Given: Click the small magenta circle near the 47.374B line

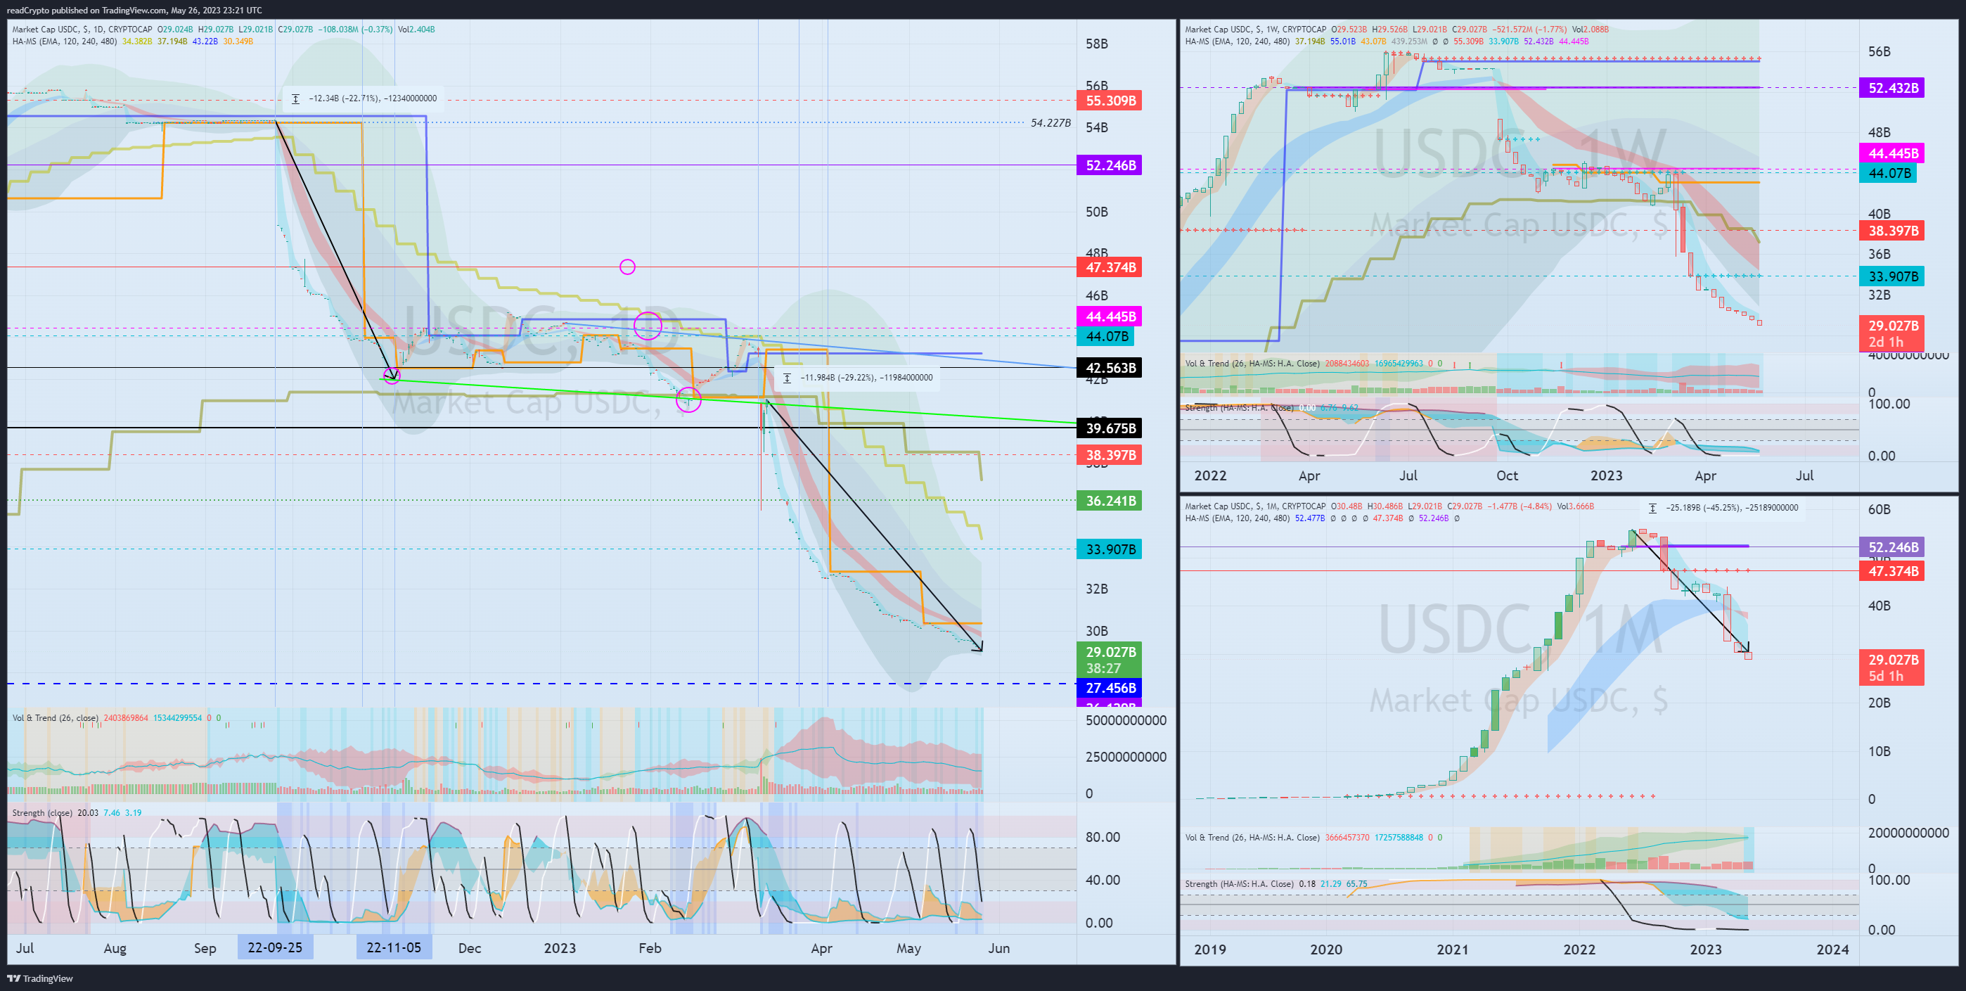Looking at the screenshot, I should coord(627,267).
